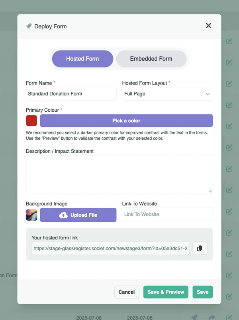Image resolution: width=239 pixels, height=320 pixels.
Task: Click the background image preview thumbnail
Action: [31, 215]
